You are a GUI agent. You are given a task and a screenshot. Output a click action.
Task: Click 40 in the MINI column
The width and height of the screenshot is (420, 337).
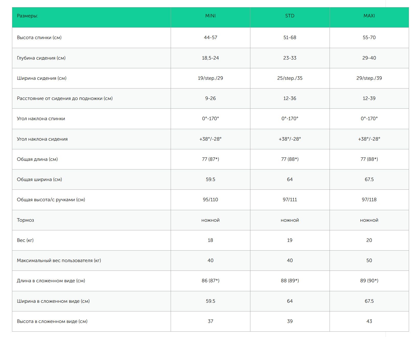click(210, 261)
